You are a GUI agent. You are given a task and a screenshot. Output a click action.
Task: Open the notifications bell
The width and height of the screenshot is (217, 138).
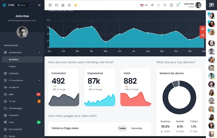178,5
